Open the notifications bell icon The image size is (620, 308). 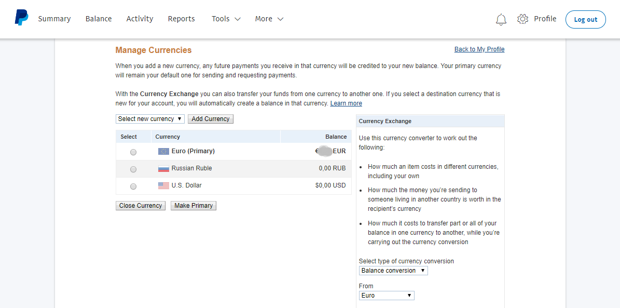pyautogui.click(x=501, y=19)
